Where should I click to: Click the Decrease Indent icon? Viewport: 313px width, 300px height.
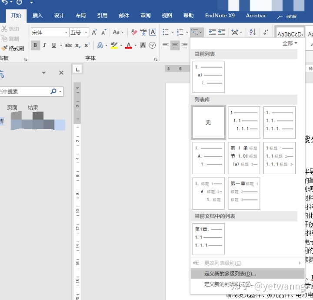coord(212,32)
